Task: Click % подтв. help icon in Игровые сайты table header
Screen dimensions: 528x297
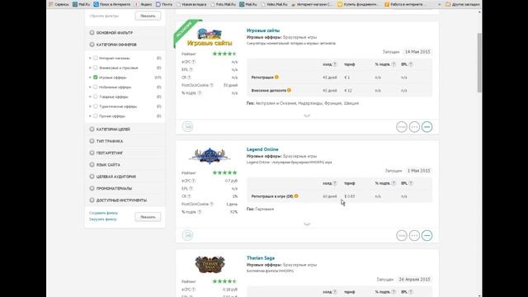Action: point(394,64)
